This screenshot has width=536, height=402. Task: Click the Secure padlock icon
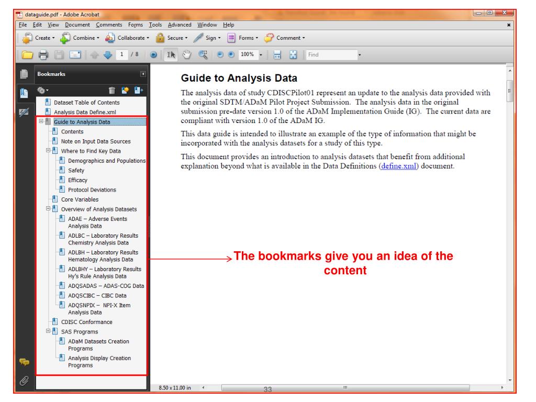point(160,38)
